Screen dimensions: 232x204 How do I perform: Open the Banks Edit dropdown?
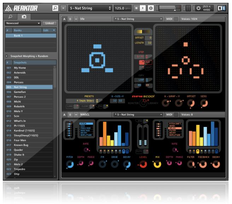tap(49, 30)
